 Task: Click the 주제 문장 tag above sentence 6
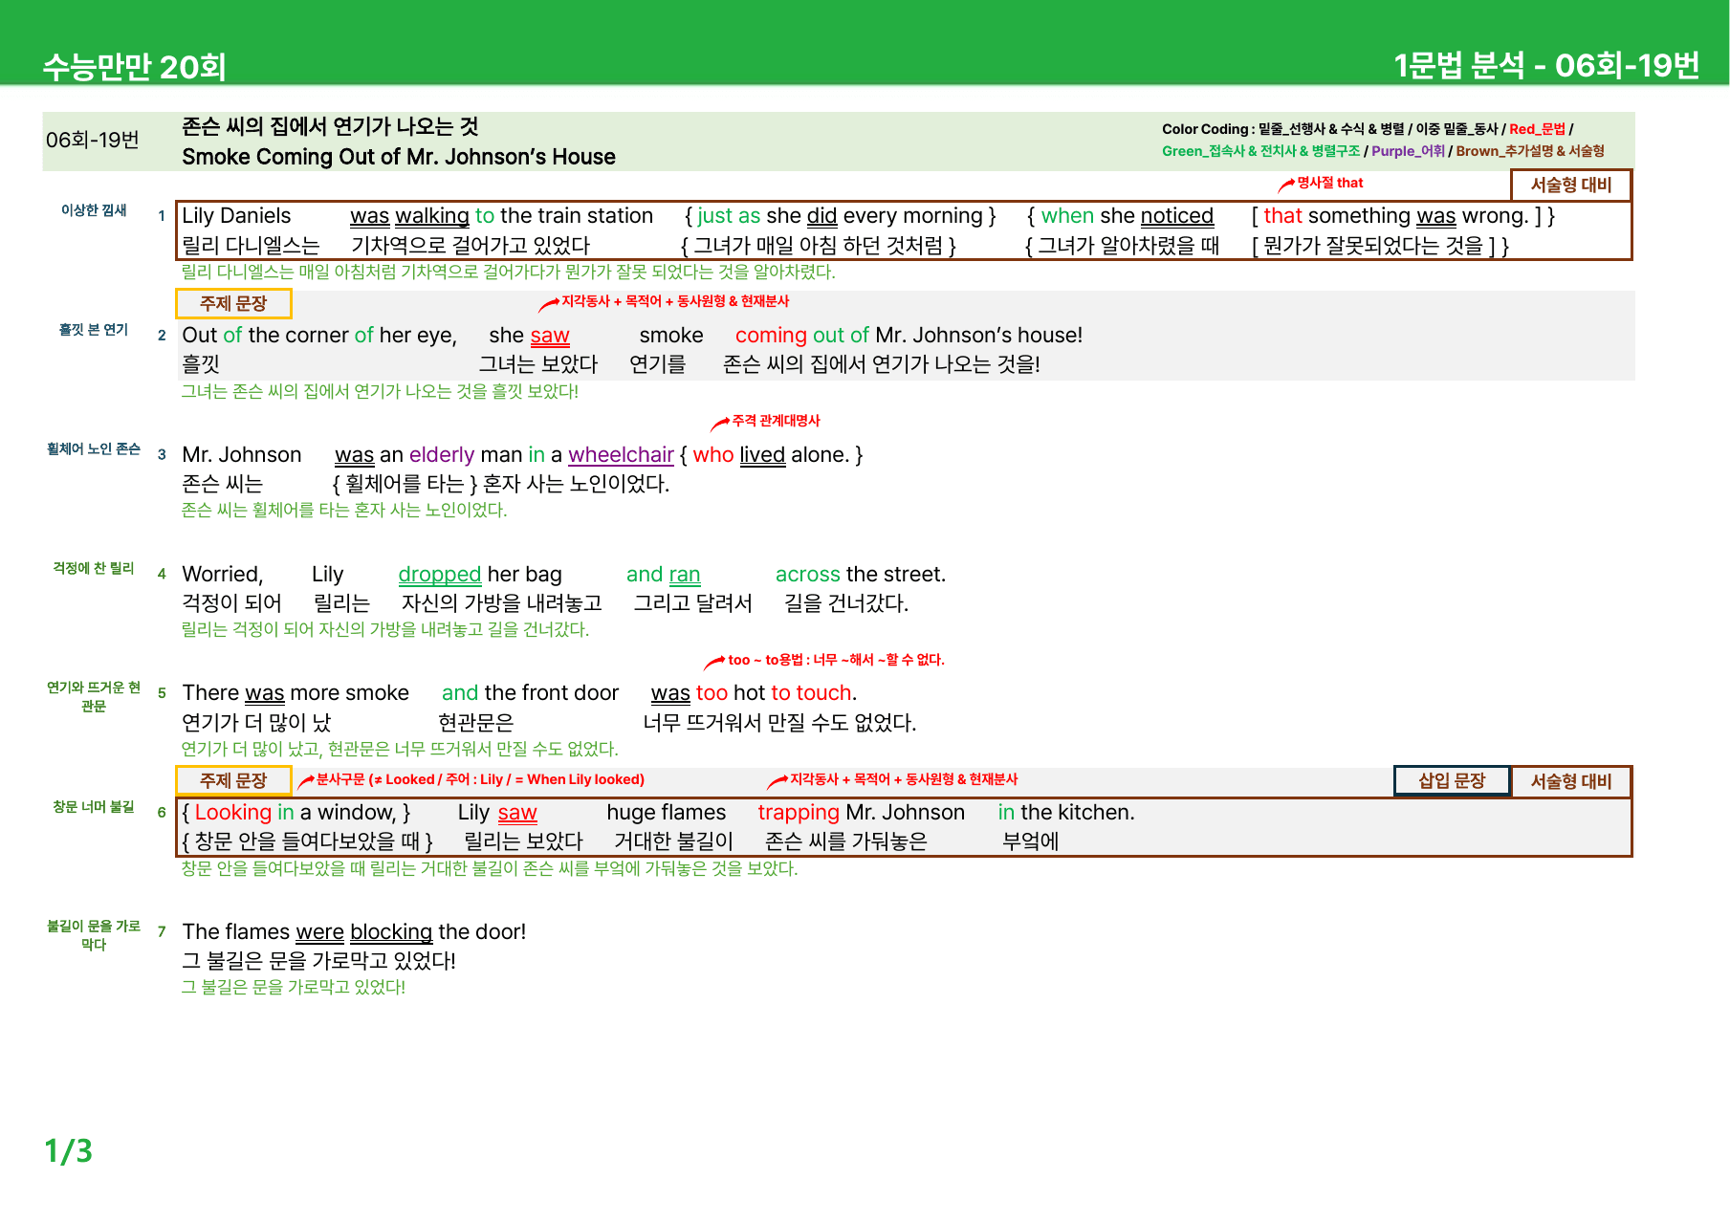(233, 781)
